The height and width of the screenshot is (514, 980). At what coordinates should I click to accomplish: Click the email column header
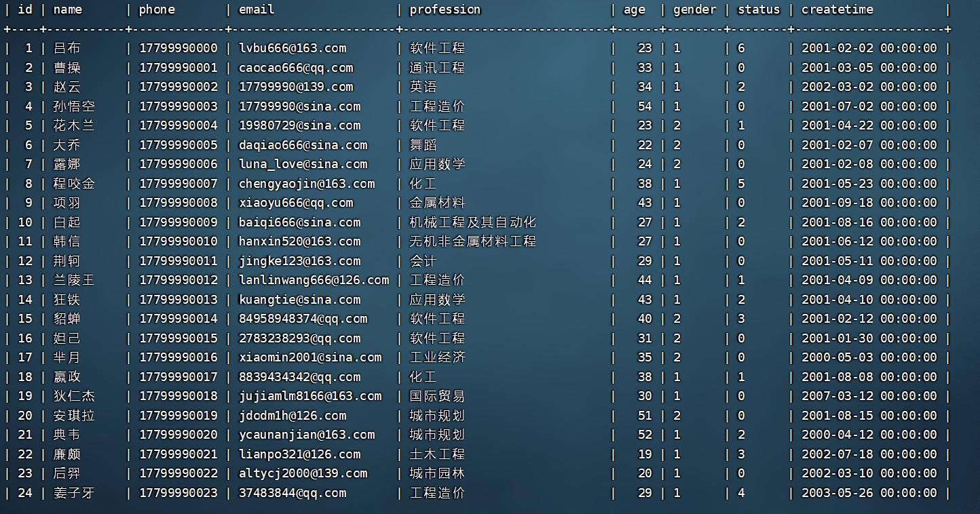(256, 9)
